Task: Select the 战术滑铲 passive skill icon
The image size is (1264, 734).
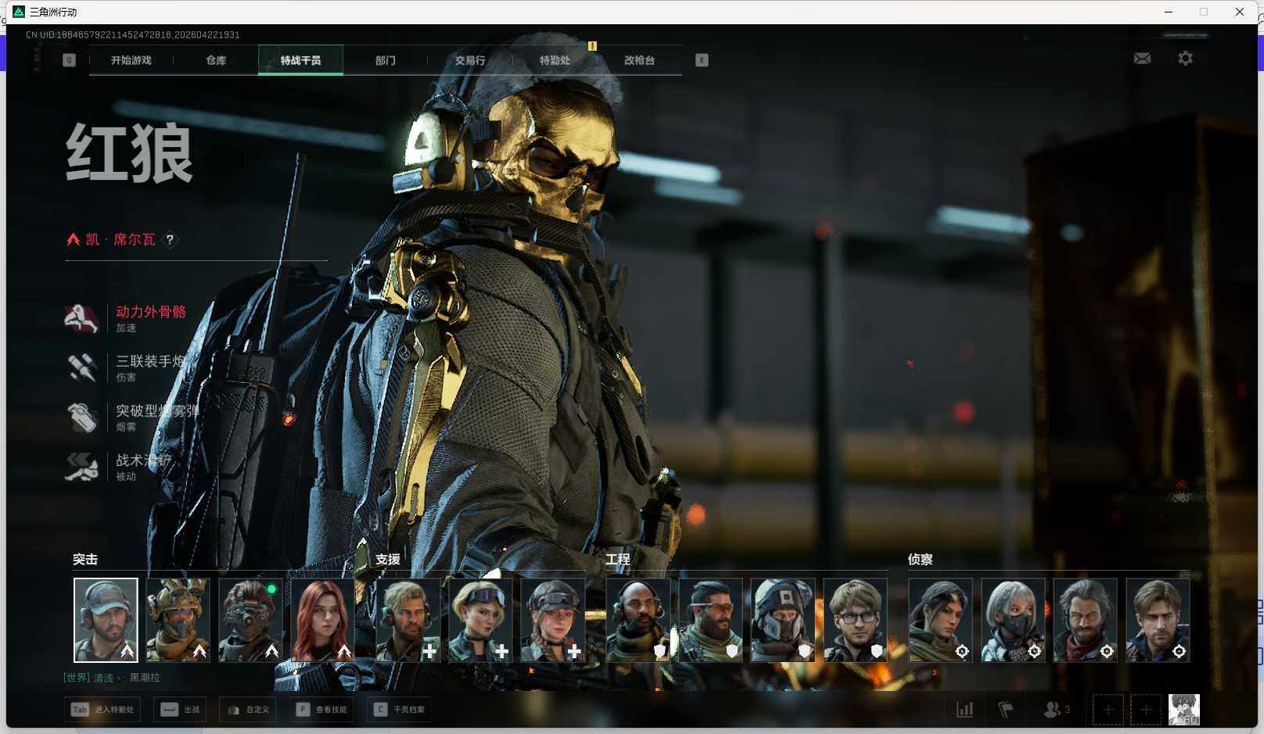Action: tap(81, 467)
